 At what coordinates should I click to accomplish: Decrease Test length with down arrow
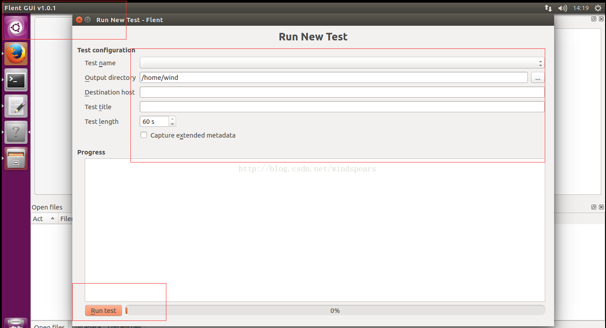pyautogui.click(x=172, y=124)
